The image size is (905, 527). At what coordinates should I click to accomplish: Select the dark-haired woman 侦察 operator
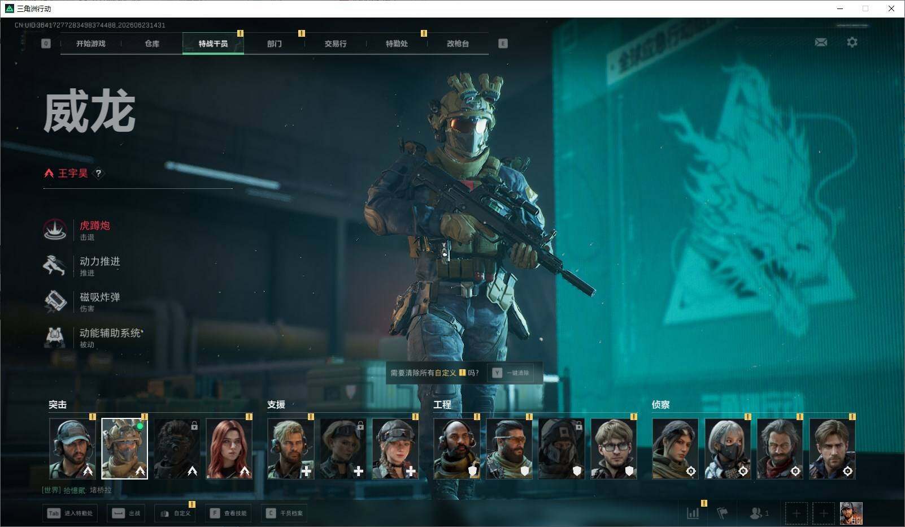675,448
